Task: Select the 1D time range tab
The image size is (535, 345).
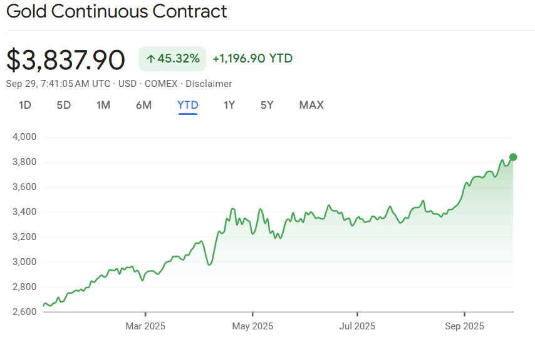Action: click(x=25, y=105)
